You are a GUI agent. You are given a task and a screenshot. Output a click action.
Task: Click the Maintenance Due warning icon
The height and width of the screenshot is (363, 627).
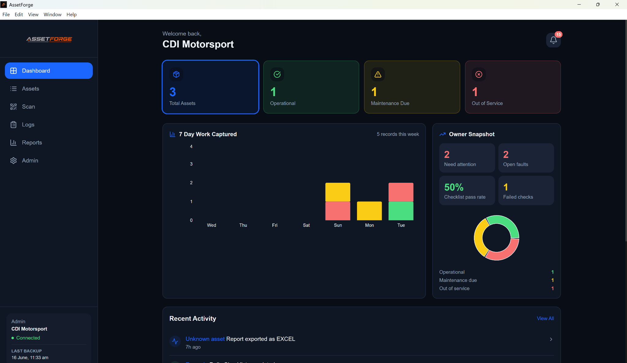click(x=378, y=74)
